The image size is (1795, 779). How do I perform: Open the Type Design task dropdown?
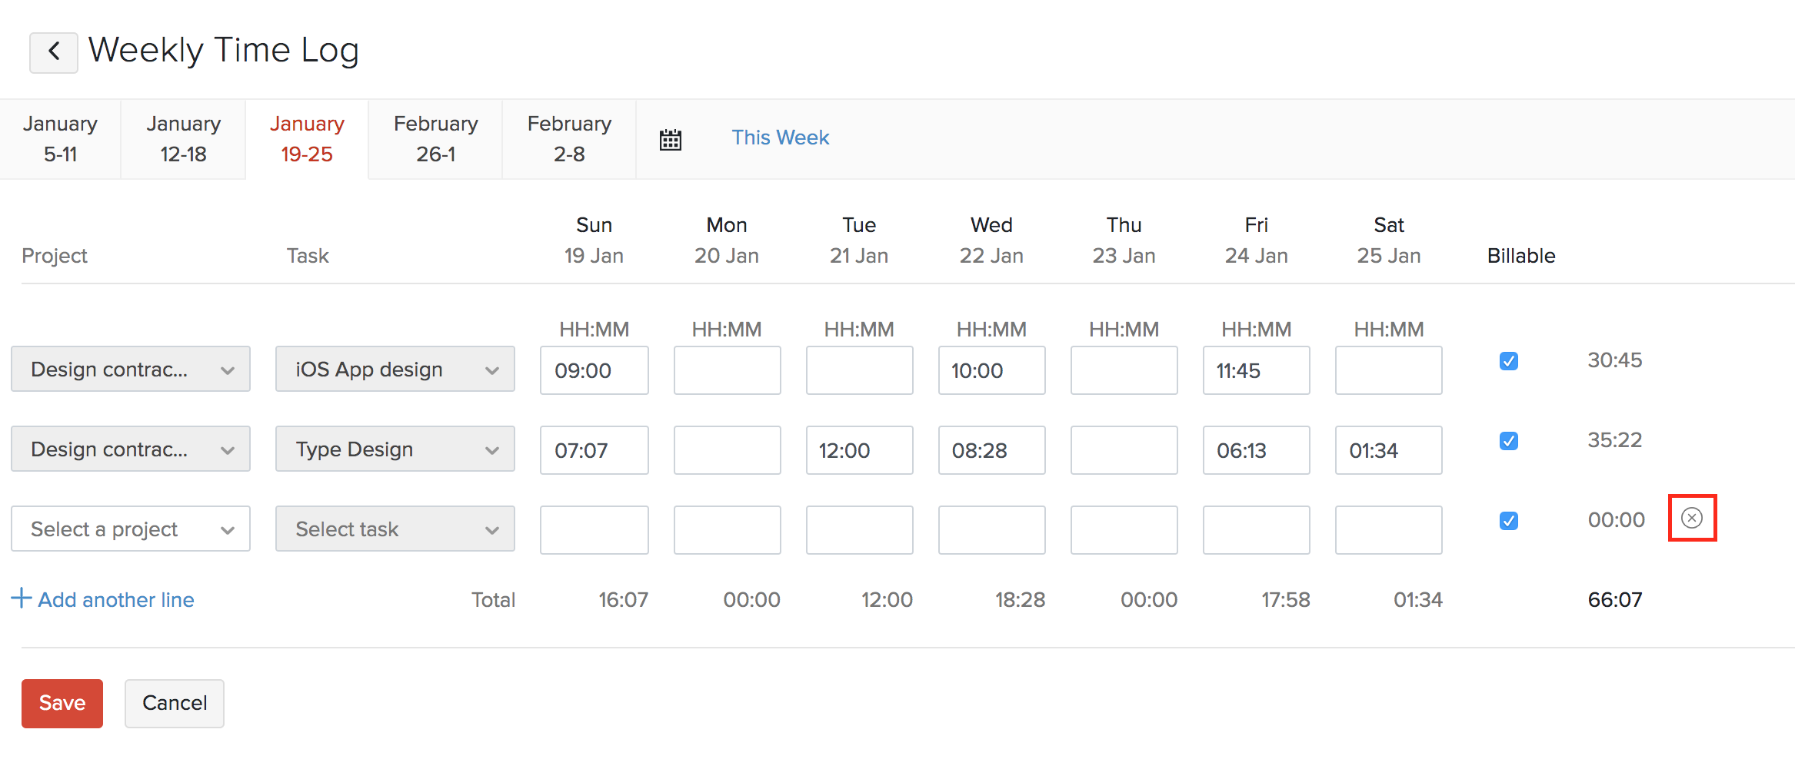pyautogui.click(x=395, y=449)
